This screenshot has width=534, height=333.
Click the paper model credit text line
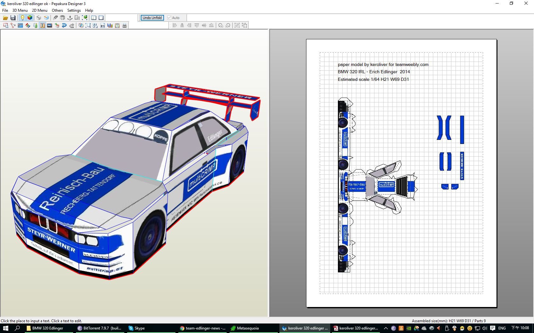[x=383, y=64]
